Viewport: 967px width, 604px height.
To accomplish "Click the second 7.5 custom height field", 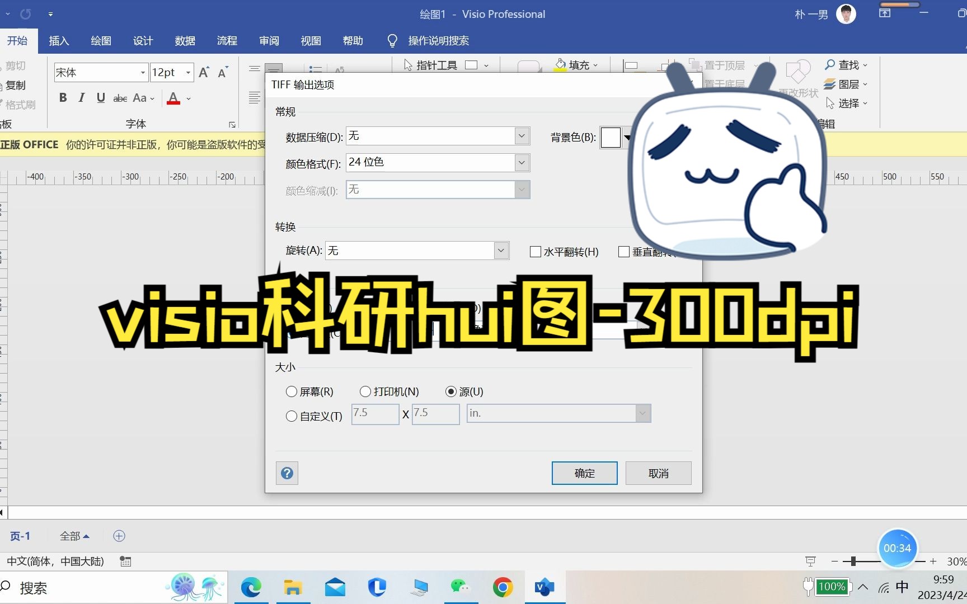I will (435, 414).
